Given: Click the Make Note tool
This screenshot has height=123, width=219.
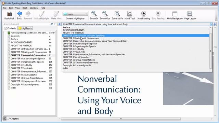Looking at the screenshot, I should [x=56, y=15].
